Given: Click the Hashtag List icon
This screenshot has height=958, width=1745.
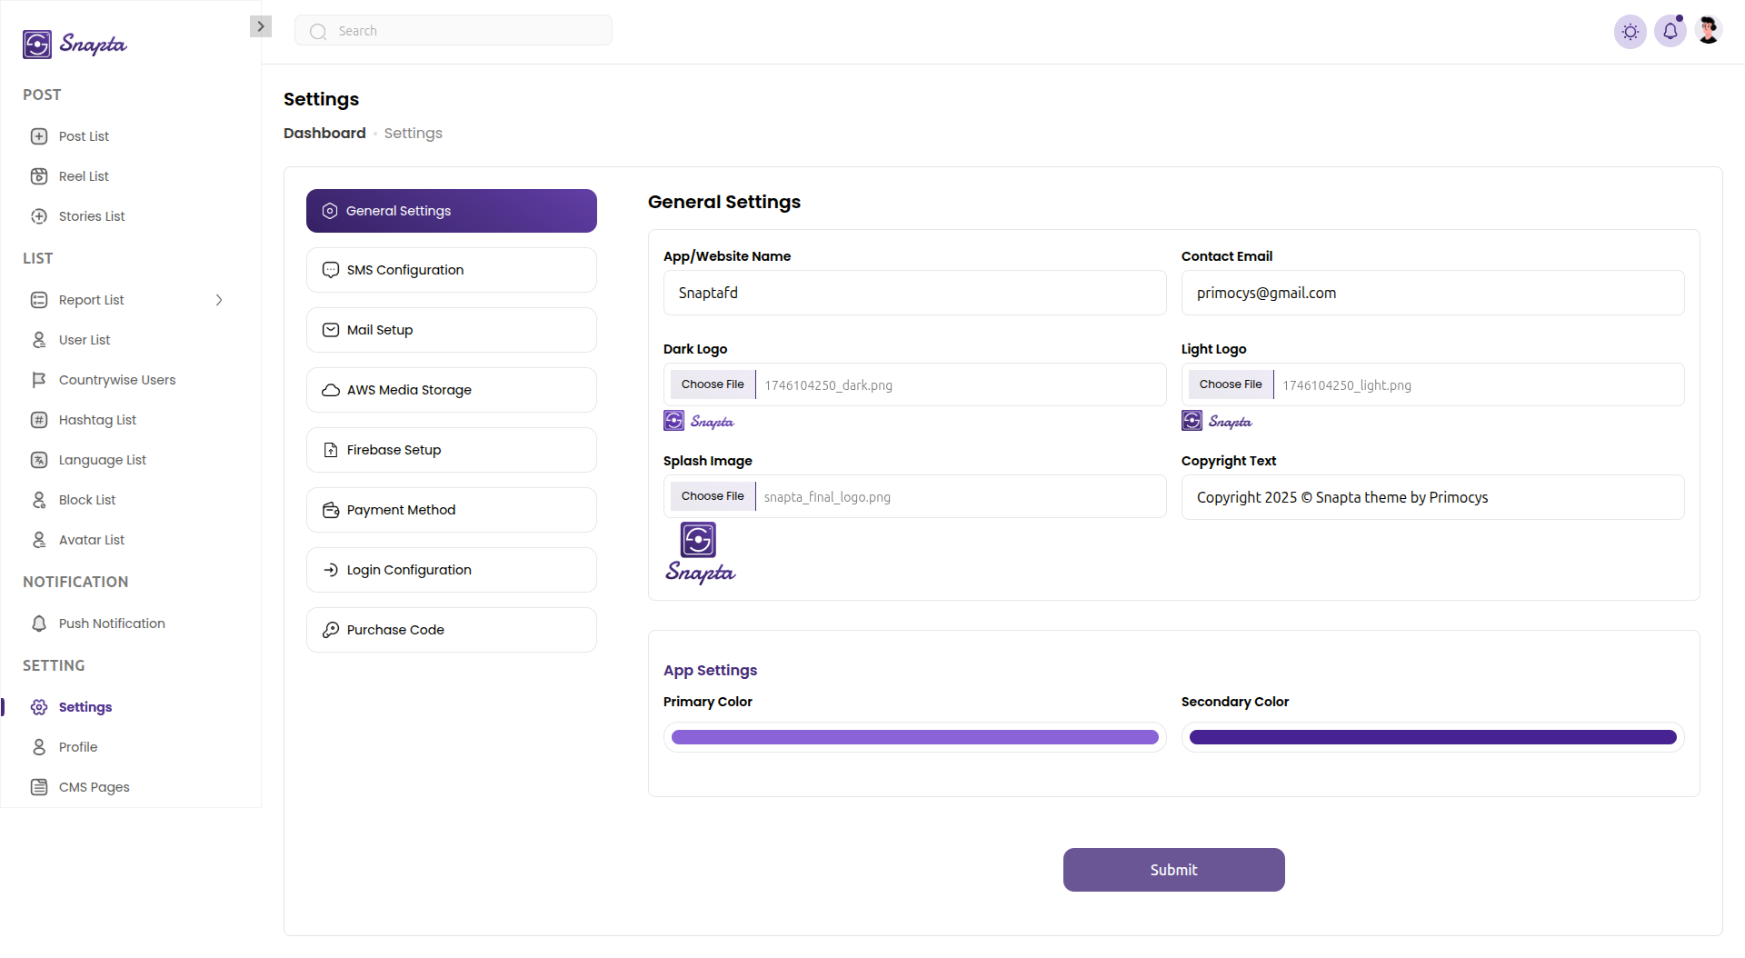Looking at the screenshot, I should coord(39,420).
